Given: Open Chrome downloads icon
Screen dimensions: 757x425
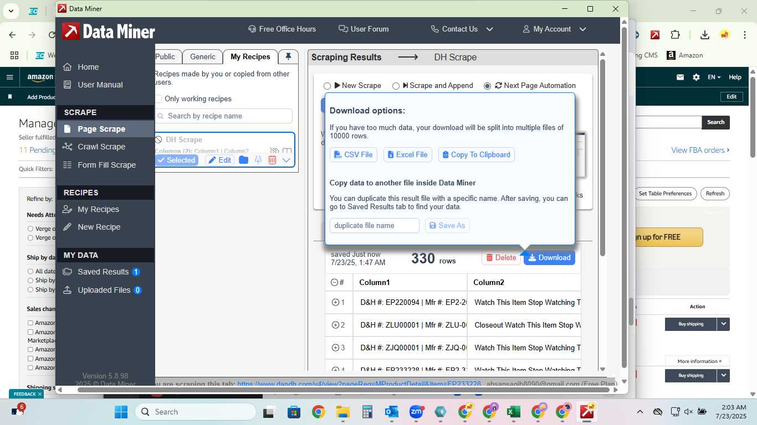Looking at the screenshot, I should pos(704,34).
